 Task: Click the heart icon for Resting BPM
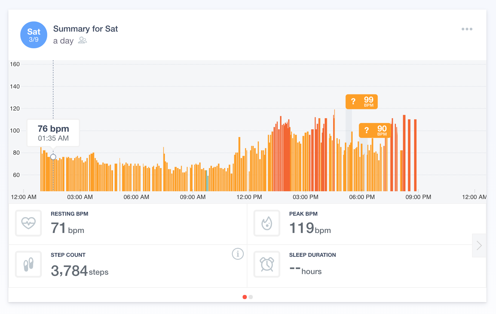click(28, 223)
